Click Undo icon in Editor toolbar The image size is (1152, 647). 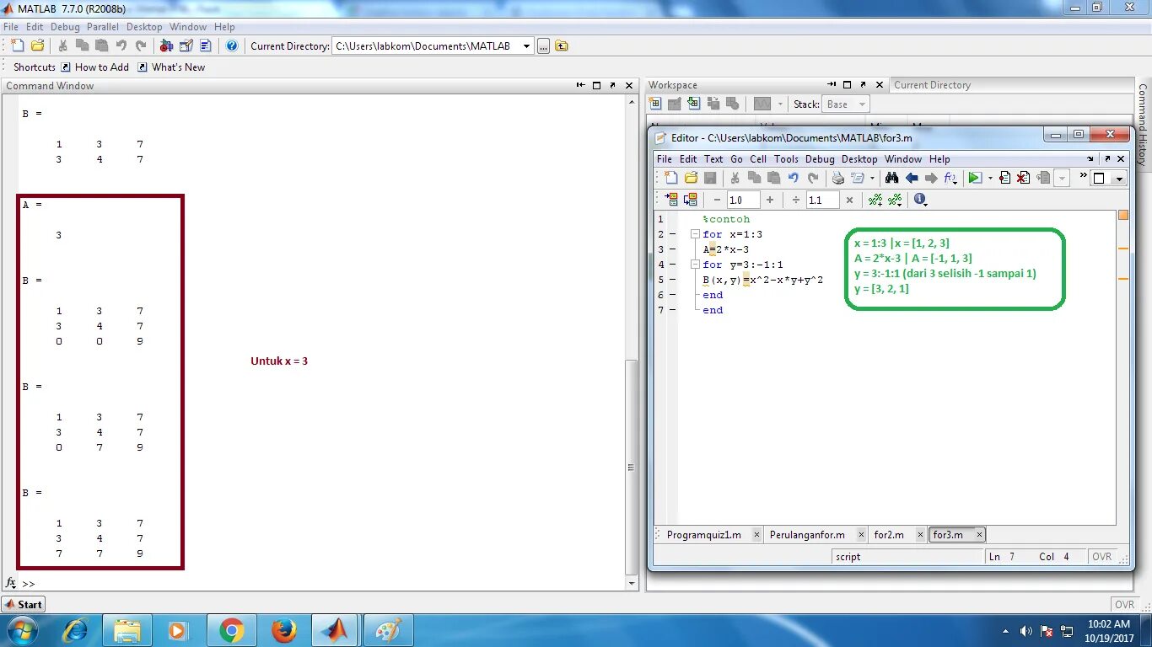click(x=794, y=178)
